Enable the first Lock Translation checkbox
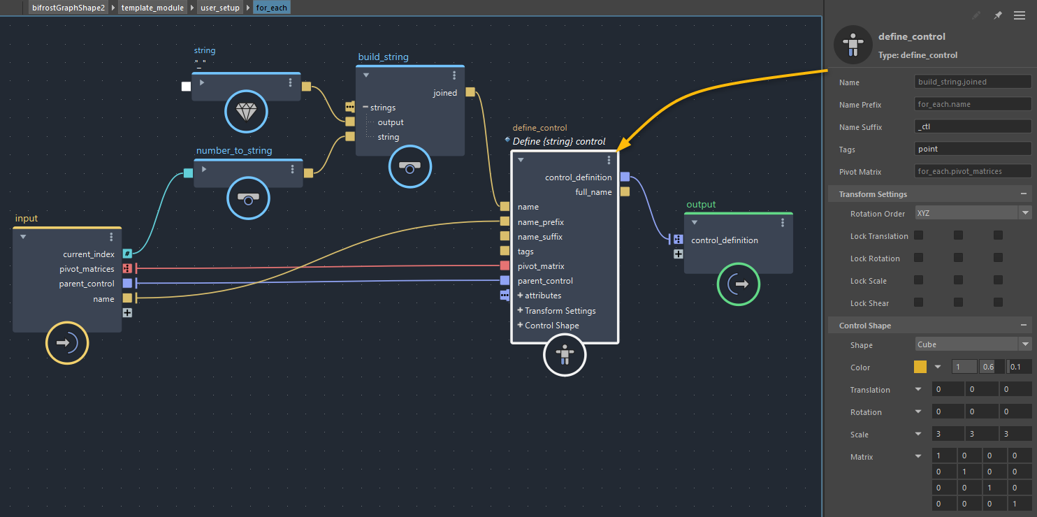The width and height of the screenshot is (1037, 517). [918, 236]
